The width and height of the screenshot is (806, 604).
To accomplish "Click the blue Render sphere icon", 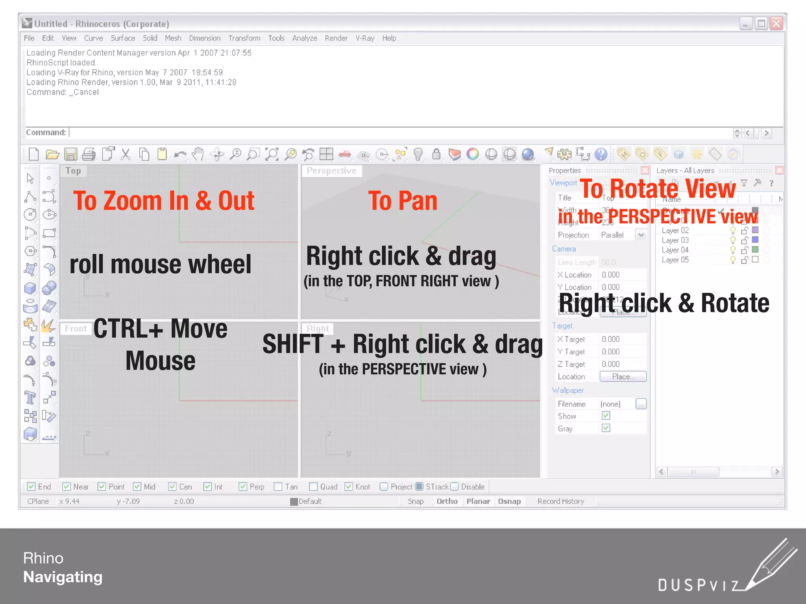I will point(528,154).
